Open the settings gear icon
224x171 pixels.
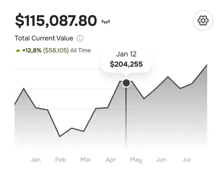pyautogui.click(x=203, y=21)
